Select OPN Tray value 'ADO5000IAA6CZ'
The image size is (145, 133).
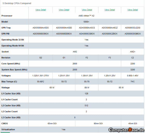[110, 28]
